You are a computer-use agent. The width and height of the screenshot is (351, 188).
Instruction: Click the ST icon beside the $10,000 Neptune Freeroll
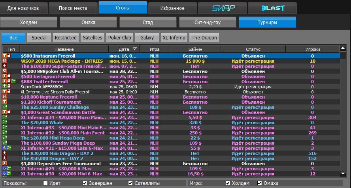click(4, 97)
